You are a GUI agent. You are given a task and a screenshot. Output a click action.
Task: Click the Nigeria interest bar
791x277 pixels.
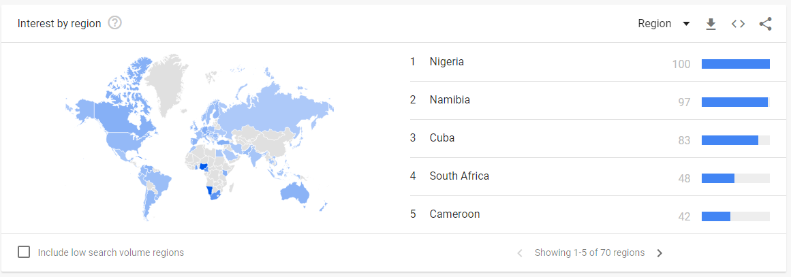(735, 64)
